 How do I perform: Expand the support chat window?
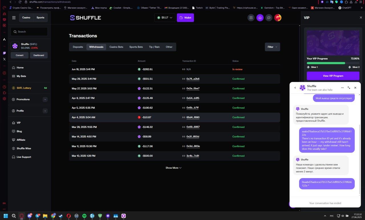349,88
